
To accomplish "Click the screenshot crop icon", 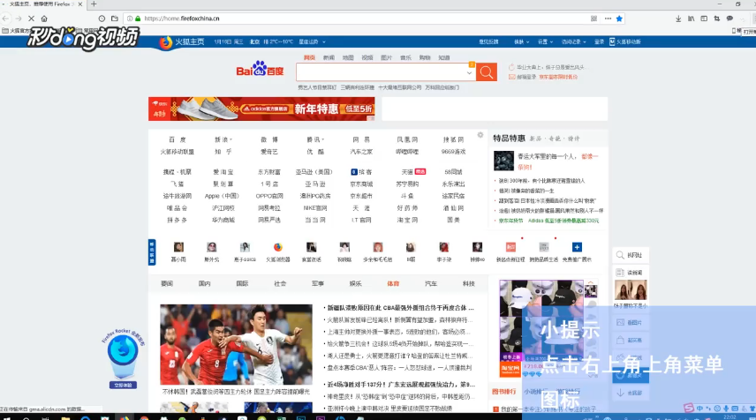I will pyautogui.click(x=717, y=19).
